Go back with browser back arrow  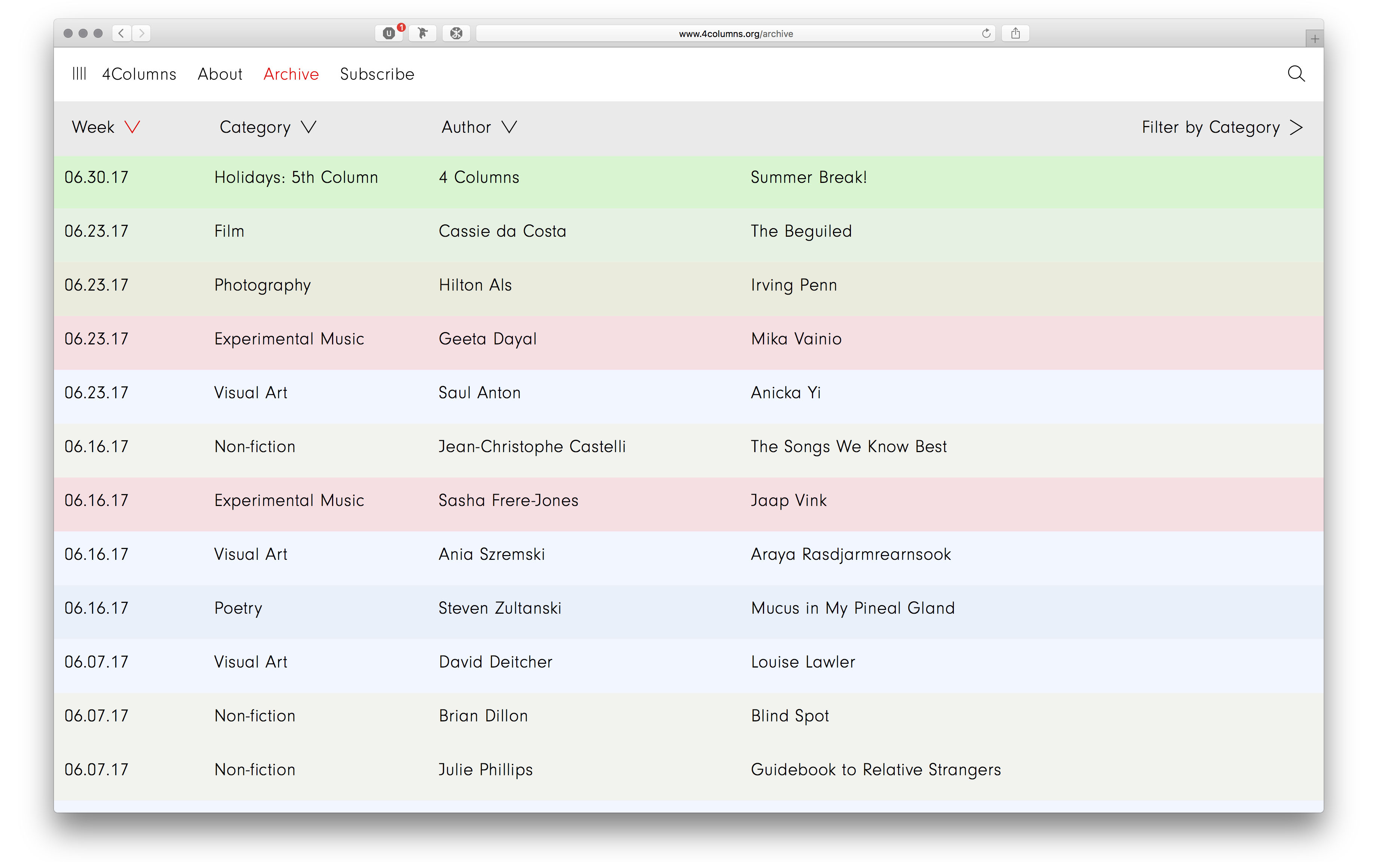(x=122, y=33)
